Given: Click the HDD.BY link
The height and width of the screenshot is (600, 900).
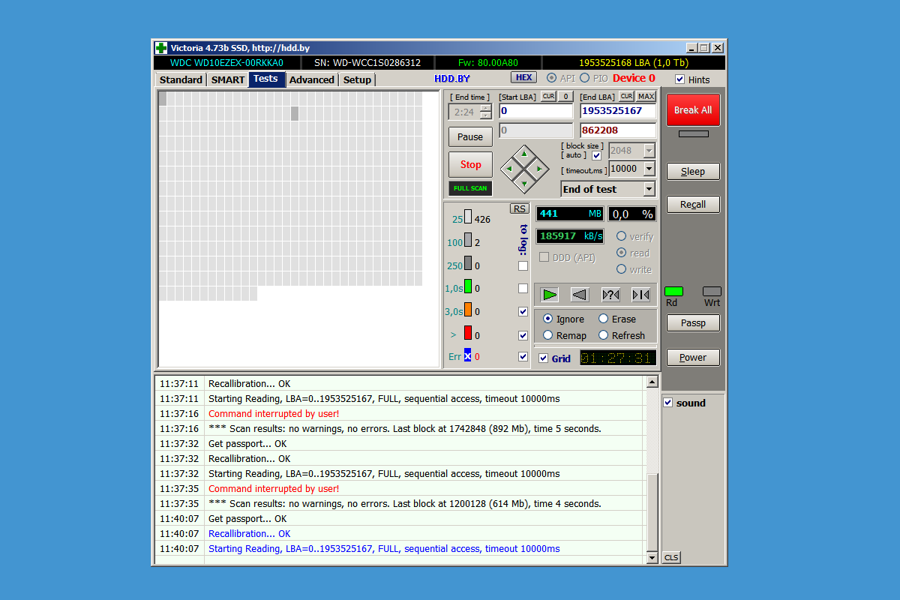Looking at the screenshot, I should point(452,79).
